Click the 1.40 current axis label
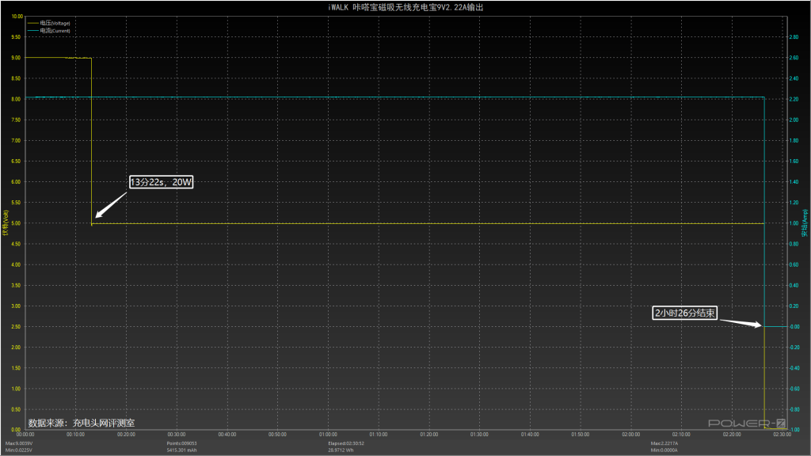The width and height of the screenshot is (811, 456). coord(794,182)
